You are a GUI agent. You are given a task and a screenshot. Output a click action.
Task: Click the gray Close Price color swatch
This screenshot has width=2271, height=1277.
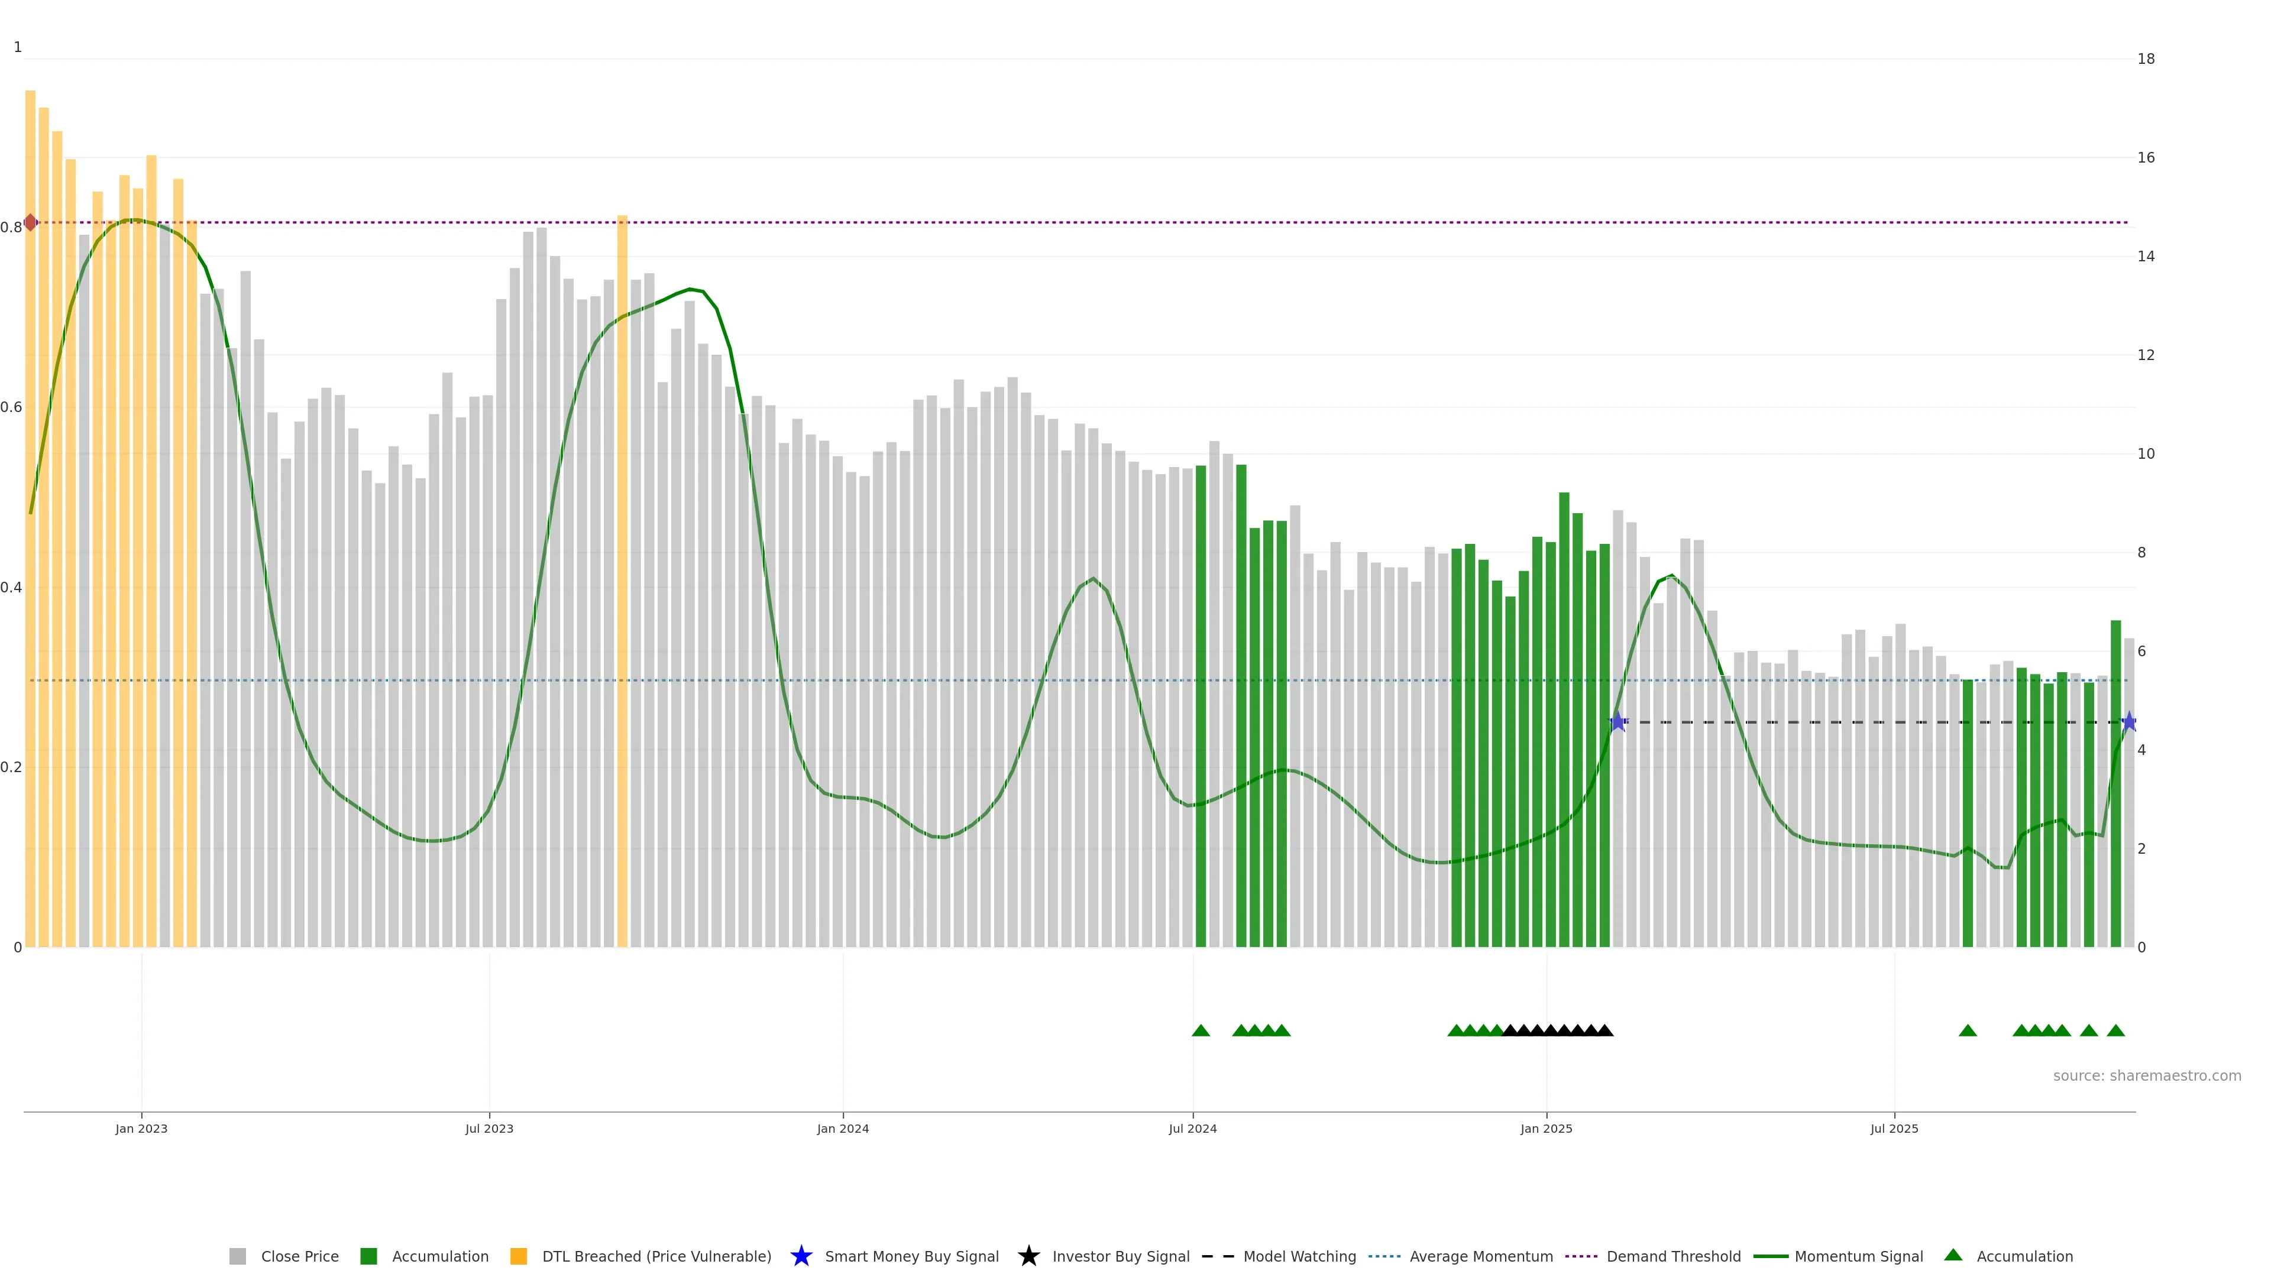[x=238, y=1257]
